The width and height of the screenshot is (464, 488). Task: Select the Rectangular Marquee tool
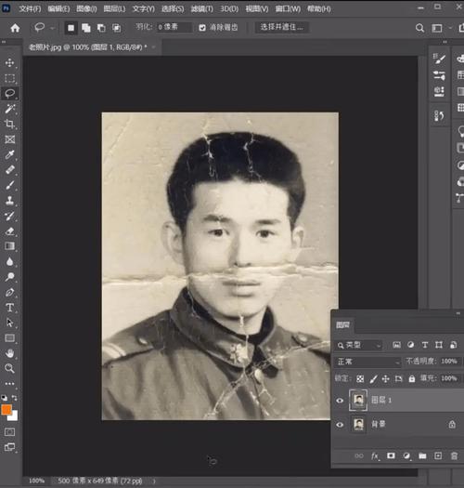(9, 78)
